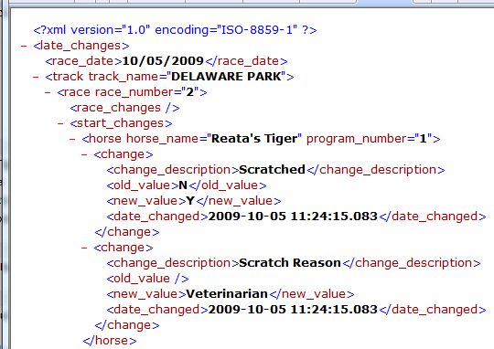Click the new_value Veterinarian text
Screen dimensions: 494x349
[227, 293]
